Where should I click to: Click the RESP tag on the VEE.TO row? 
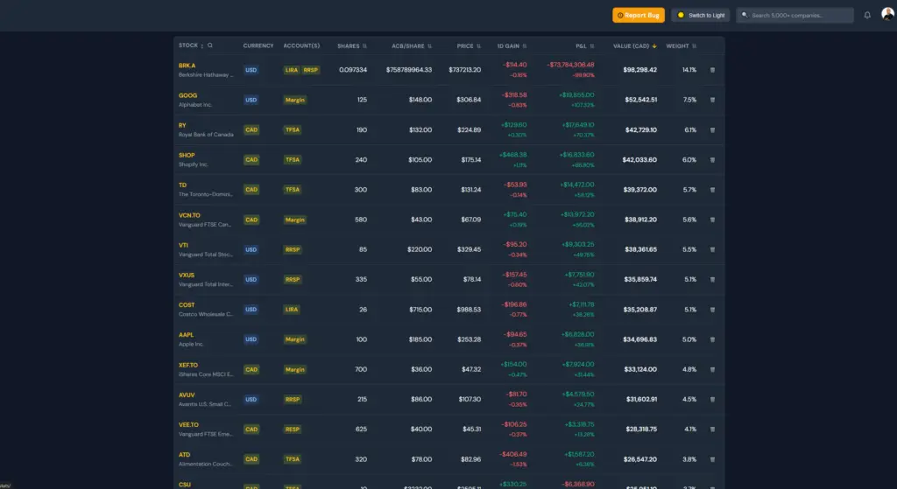(x=293, y=429)
